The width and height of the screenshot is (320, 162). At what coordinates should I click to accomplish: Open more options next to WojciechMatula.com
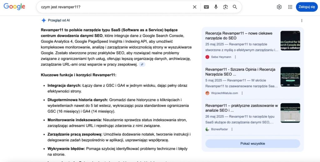(x=242, y=93)
